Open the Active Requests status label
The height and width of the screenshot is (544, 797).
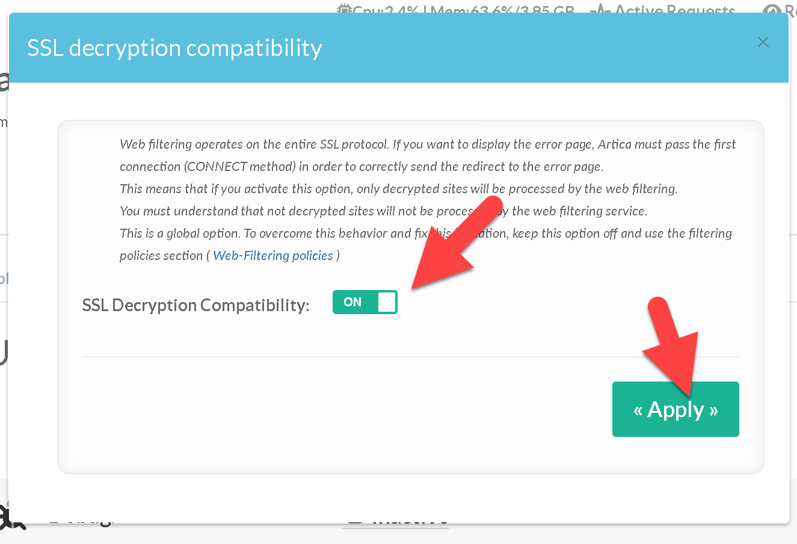674,10
